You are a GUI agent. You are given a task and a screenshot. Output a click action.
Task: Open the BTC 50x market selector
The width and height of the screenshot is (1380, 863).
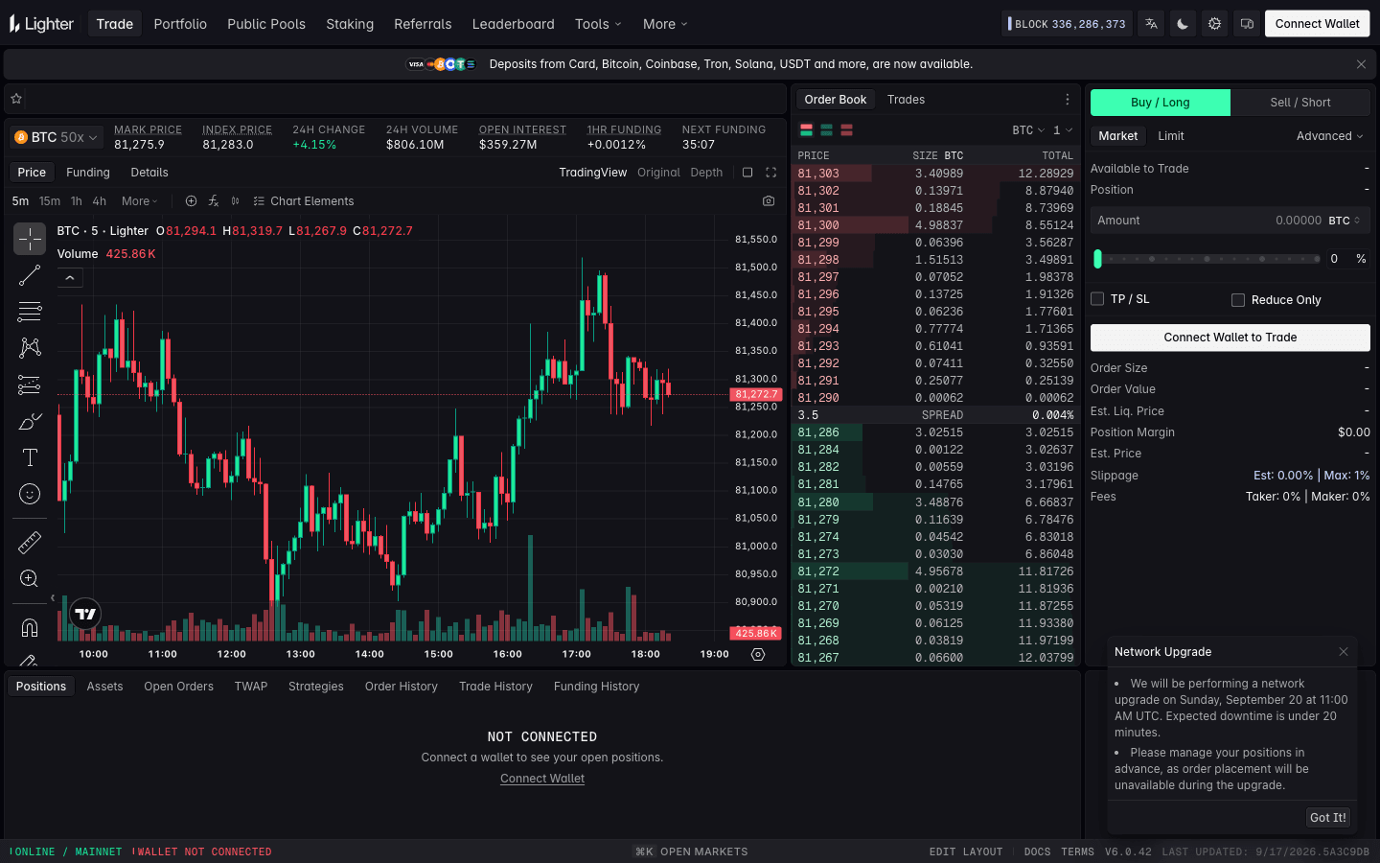pyautogui.click(x=57, y=137)
